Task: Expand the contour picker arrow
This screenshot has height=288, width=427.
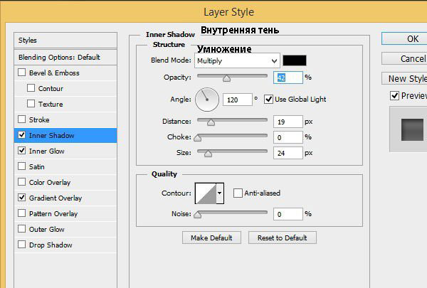Action: point(219,193)
